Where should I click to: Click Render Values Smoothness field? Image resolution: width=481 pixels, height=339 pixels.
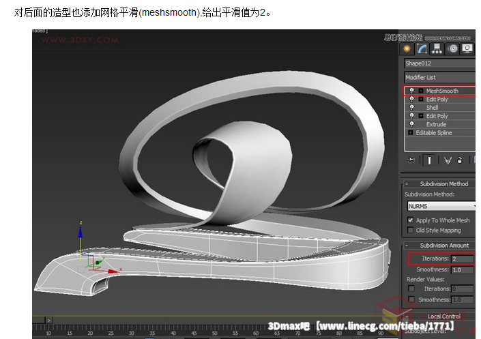[463, 299]
